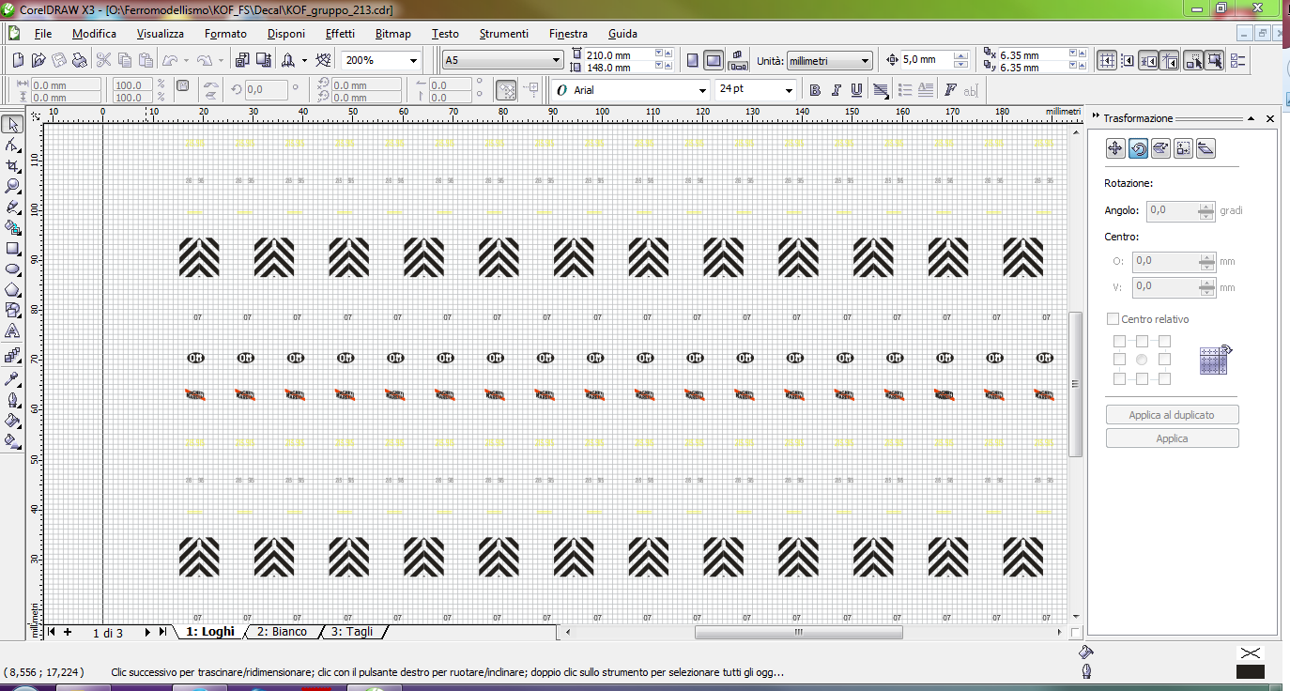The width and height of the screenshot is (1290, 691).
Task: Open the A5 paper size dropdown
Action: pos(555,60)
